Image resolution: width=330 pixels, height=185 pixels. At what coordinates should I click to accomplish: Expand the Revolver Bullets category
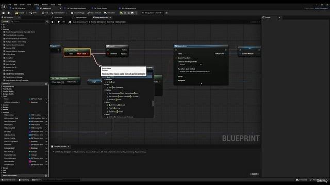tap(2, 91)
